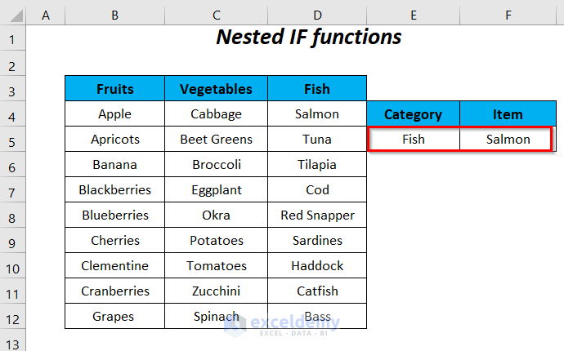Select the Item header cell

508,114
